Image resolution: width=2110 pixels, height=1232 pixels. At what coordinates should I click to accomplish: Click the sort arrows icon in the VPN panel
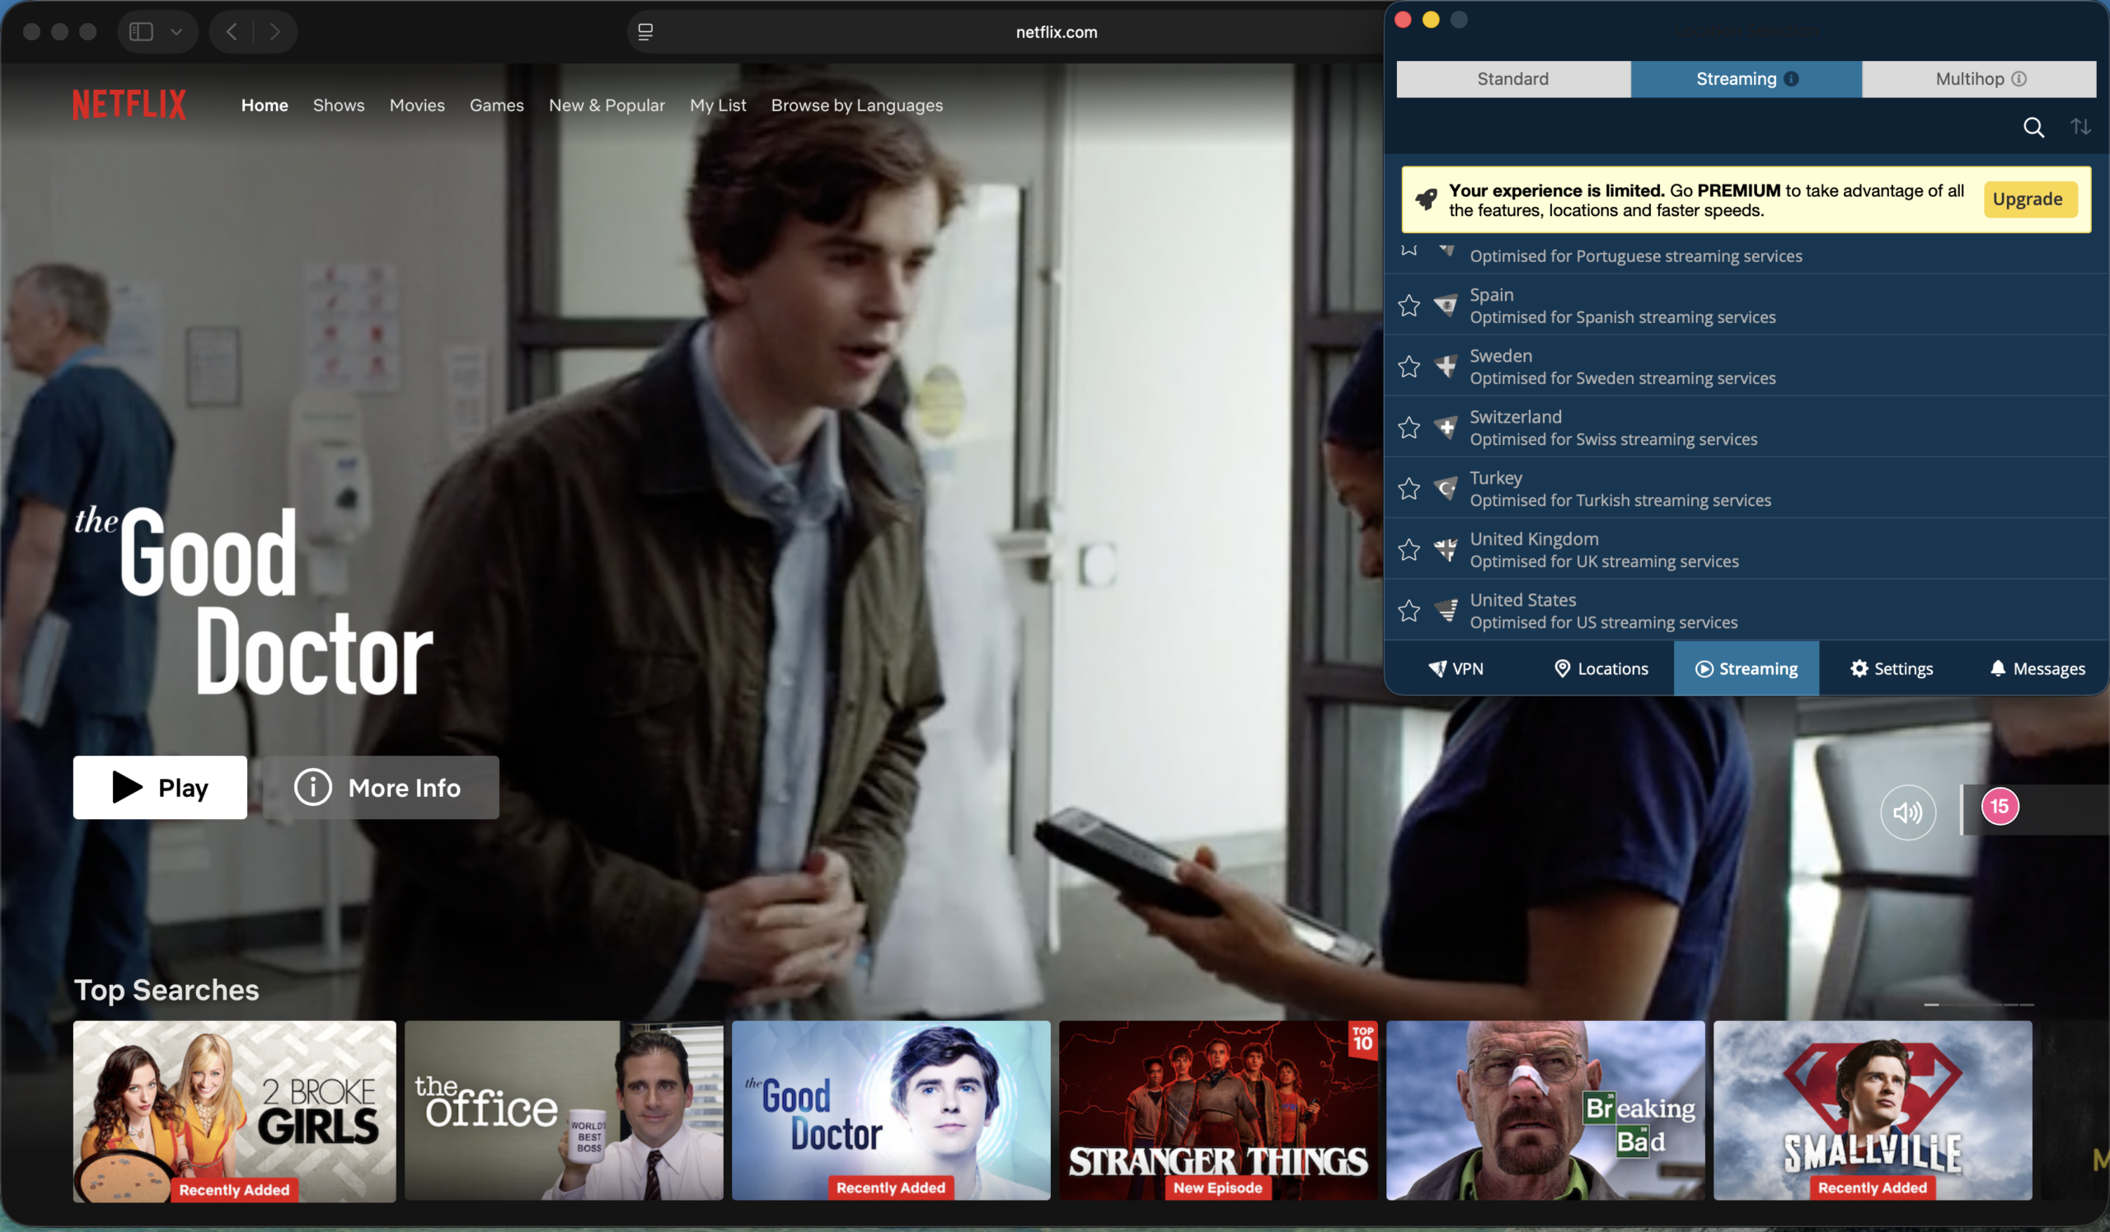point(2080,126)
